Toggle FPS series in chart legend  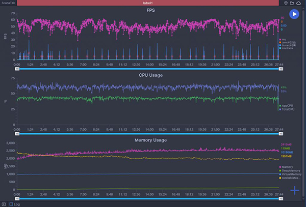coord(283,39)
